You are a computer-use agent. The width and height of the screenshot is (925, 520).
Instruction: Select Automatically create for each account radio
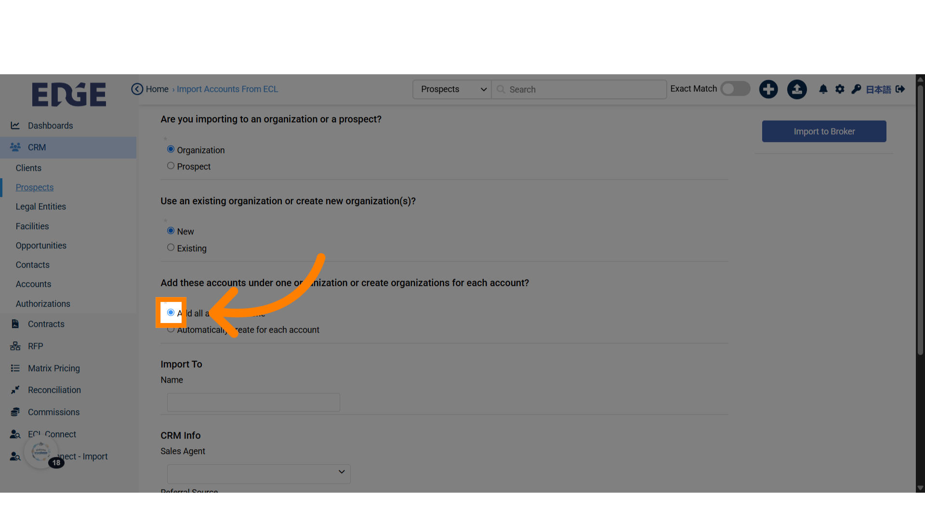[x=171, y=329]
